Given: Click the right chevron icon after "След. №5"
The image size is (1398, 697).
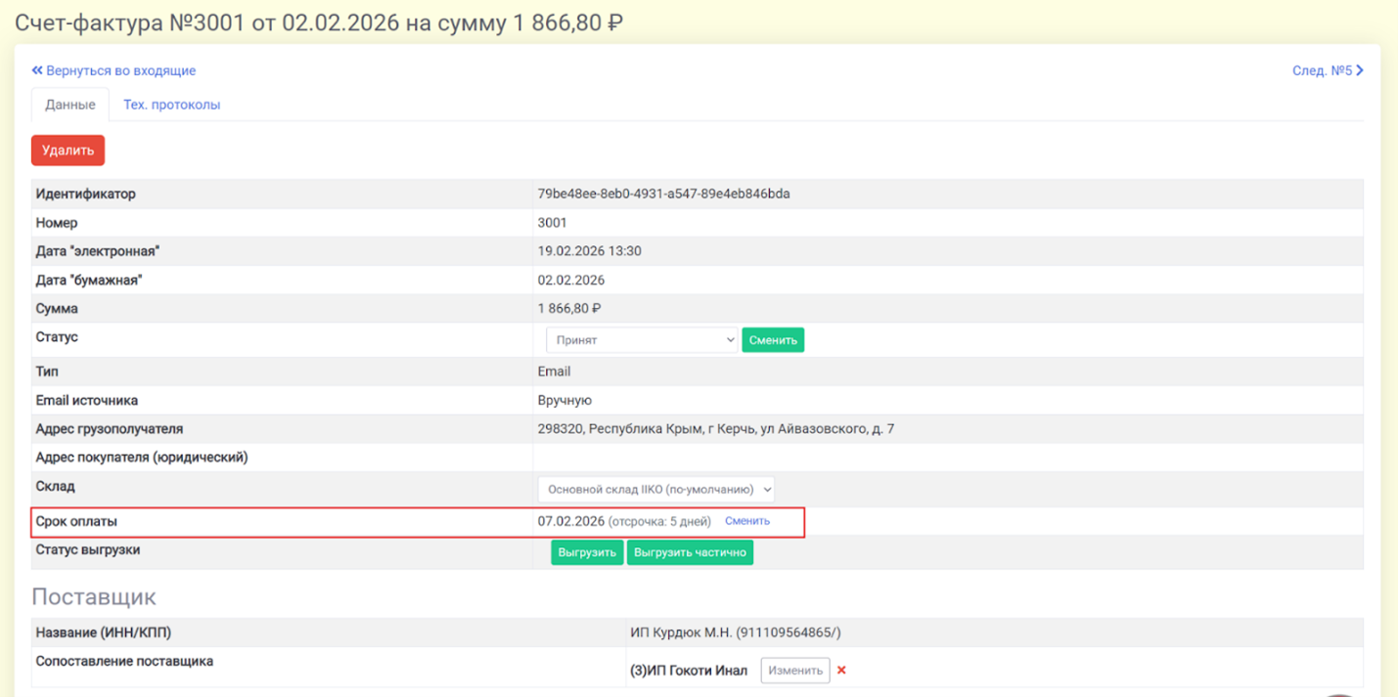Looking at the screenshot, I should (x=1360, y=70).
